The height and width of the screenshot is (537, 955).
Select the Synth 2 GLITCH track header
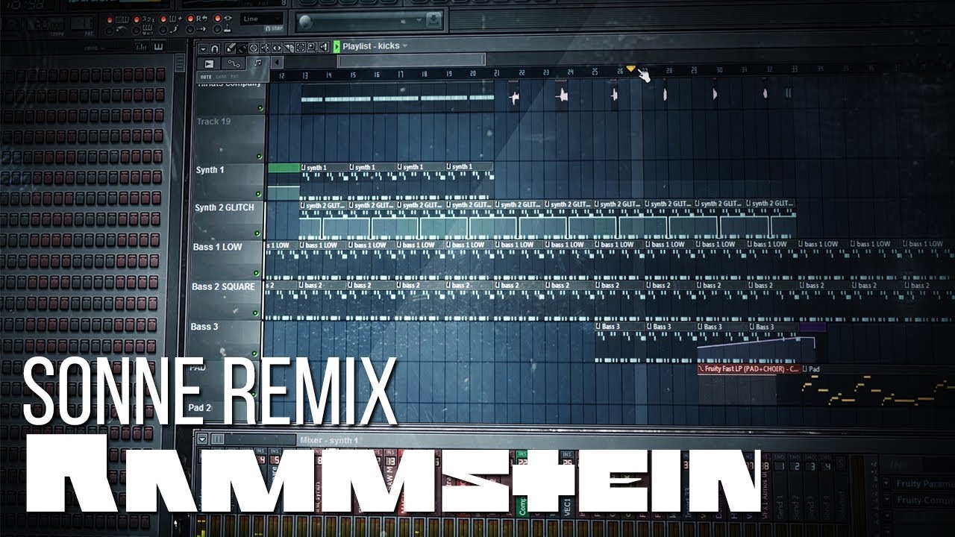coord(228,219)
